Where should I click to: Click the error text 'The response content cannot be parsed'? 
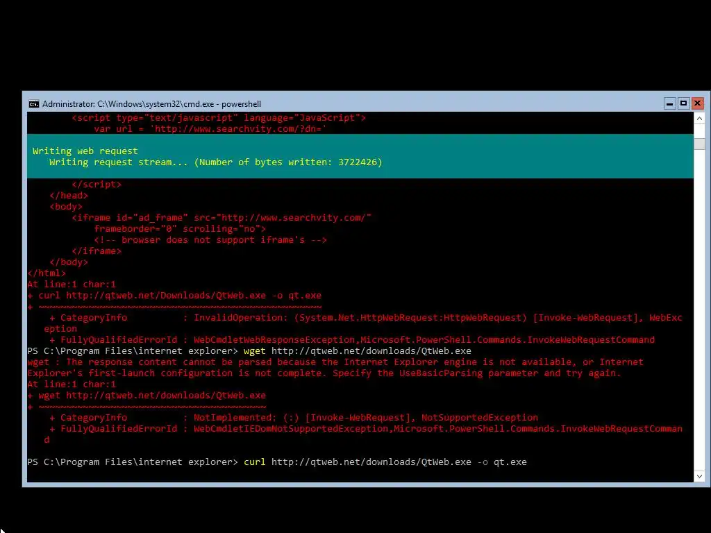coord(169,362)
